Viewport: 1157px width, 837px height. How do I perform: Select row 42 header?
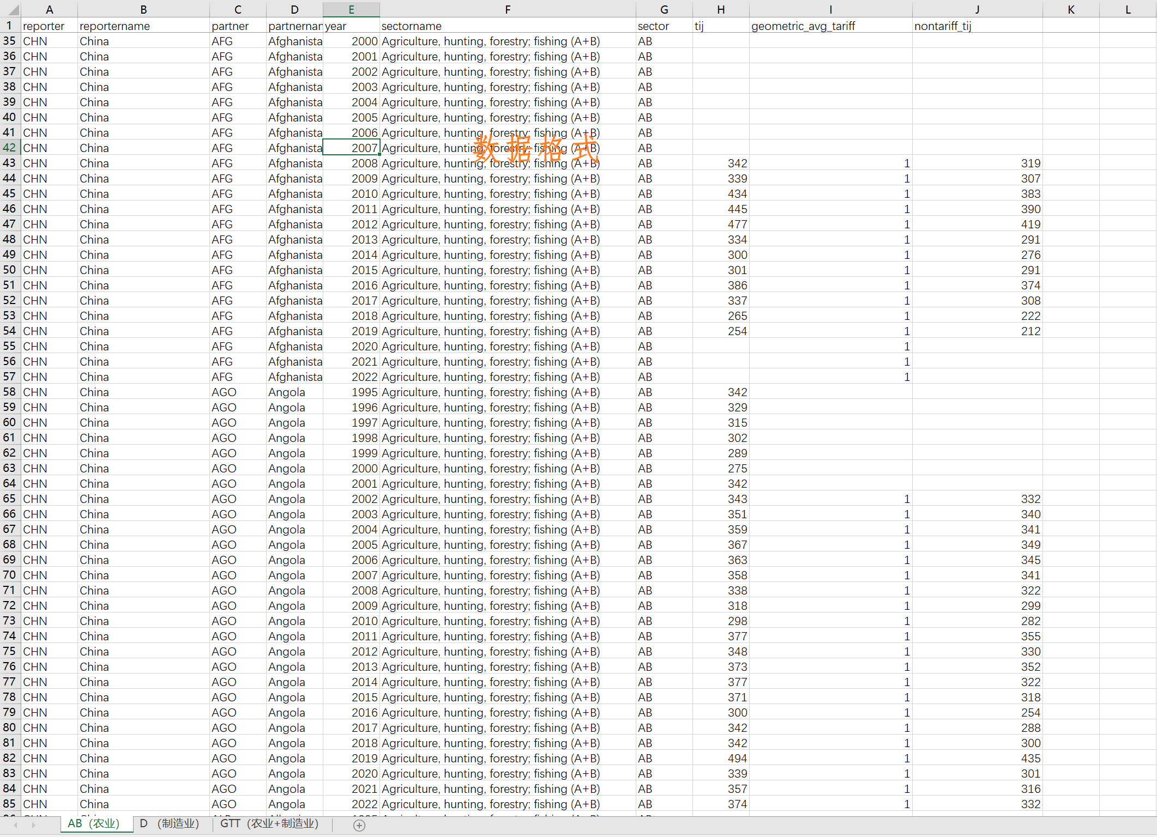click(10, 148)
